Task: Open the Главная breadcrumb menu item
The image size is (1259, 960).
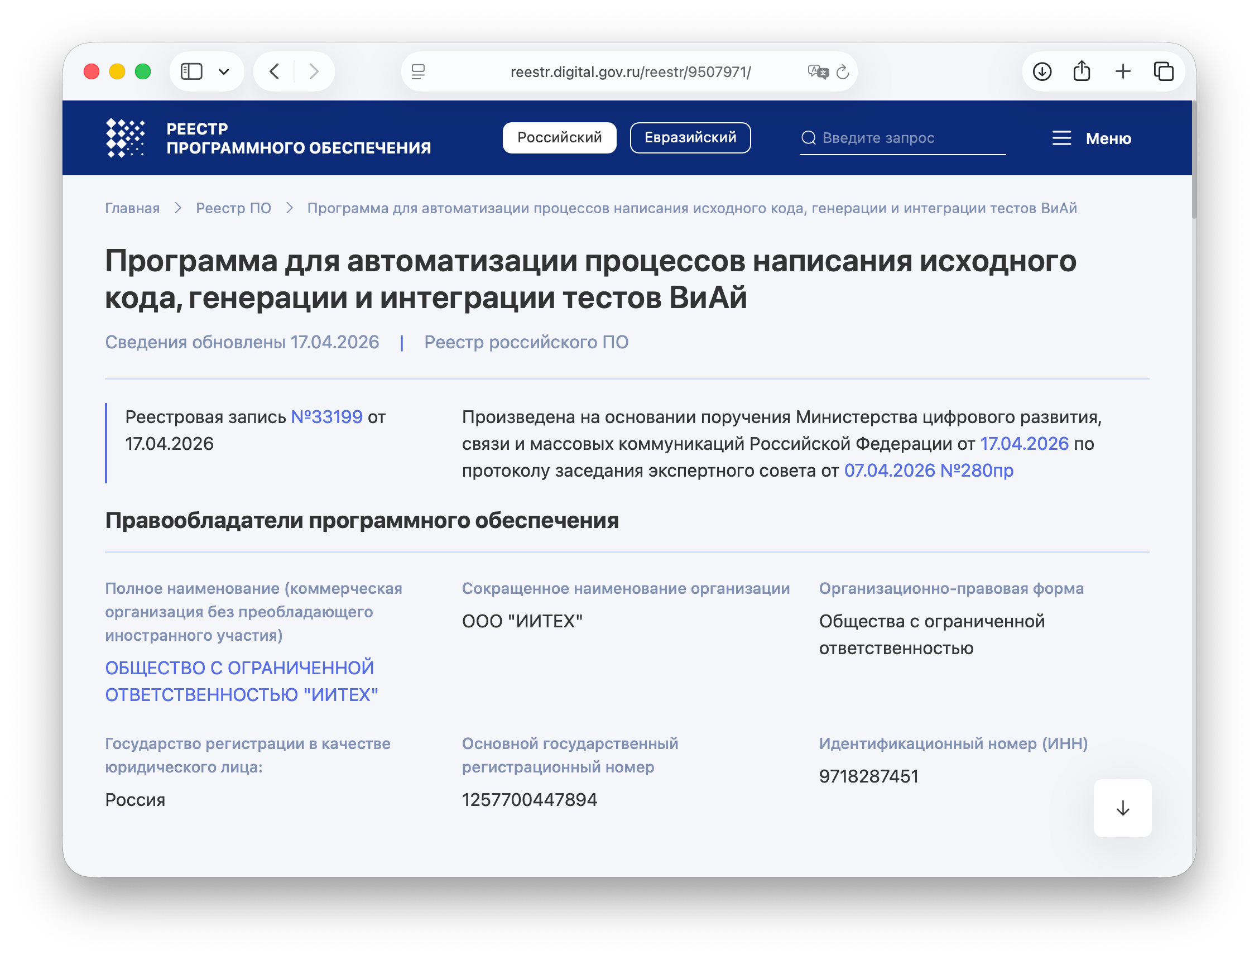Action: click(132, 208)
